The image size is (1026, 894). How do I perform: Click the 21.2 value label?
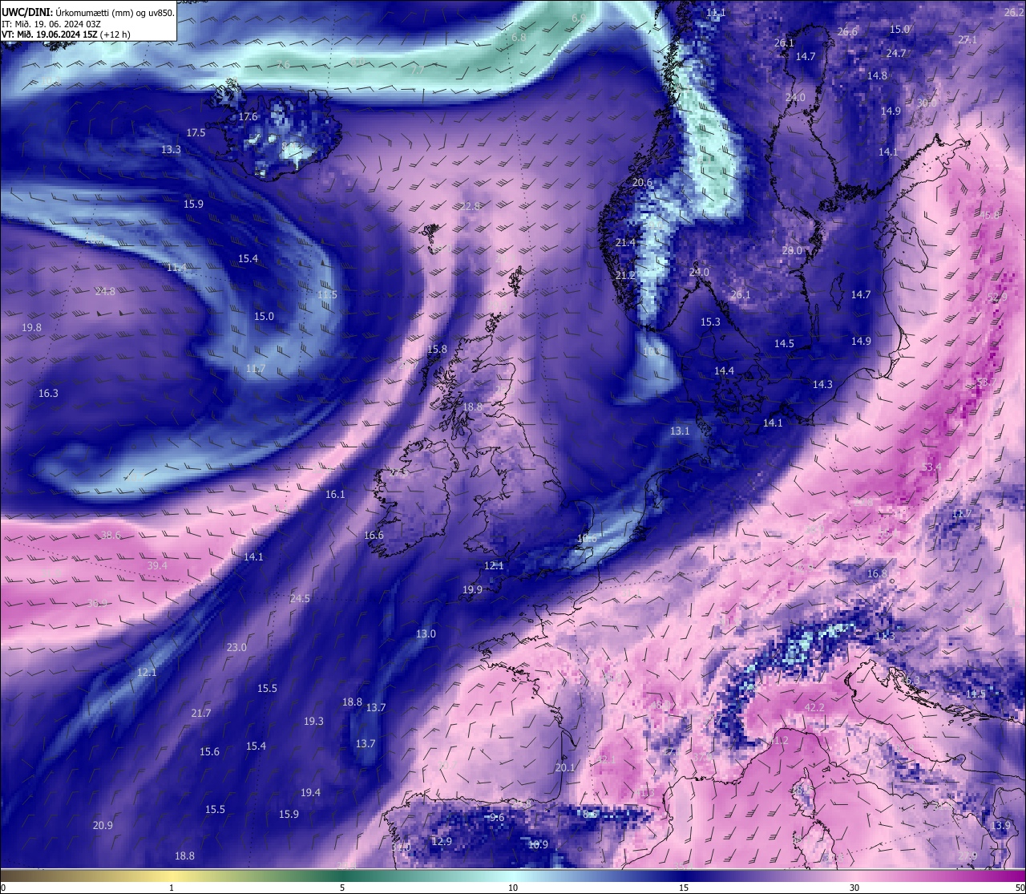pos(625,276)
